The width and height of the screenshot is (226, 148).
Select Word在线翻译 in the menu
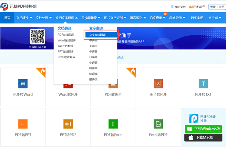click(67, 40)
